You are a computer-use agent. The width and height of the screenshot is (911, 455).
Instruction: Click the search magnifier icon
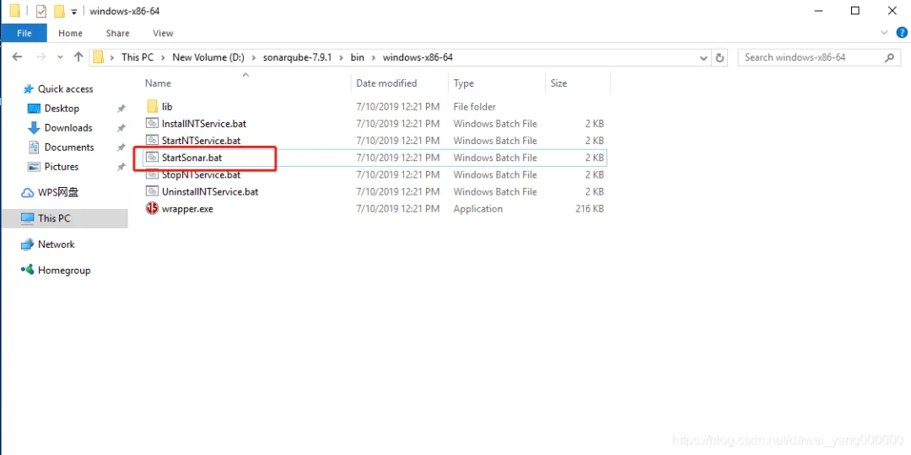889,57
